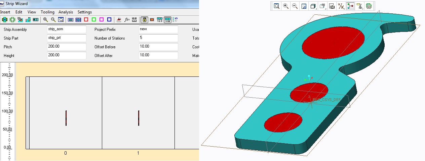The height and width of the screenshot is (161, 425).
Task: Click the first green station icon in Strip Wizard toolbar
Action: [x=5, y=19]
